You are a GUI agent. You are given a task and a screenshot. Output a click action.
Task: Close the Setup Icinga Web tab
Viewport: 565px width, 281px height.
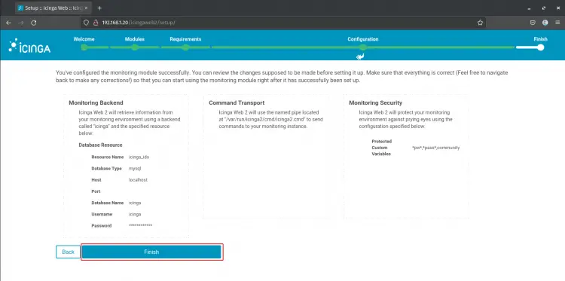click(86, 8)
